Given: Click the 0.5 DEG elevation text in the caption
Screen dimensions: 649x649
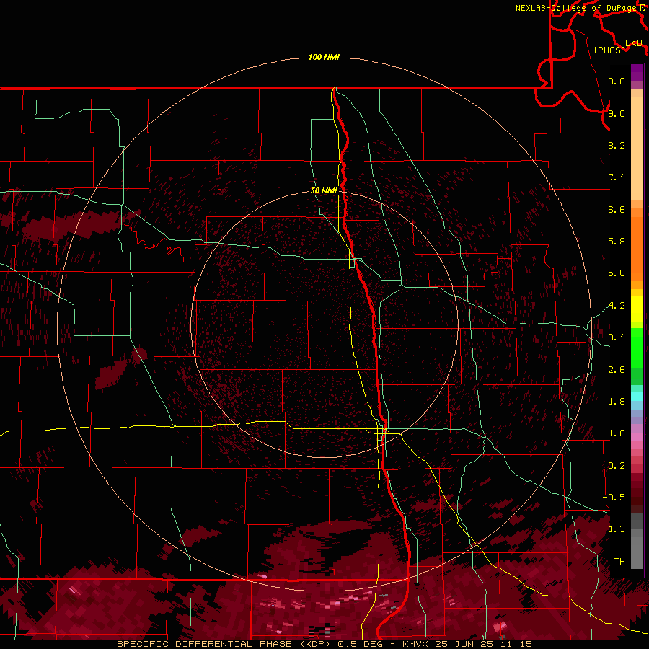Looking at the screenshot, I should (361, 644).
